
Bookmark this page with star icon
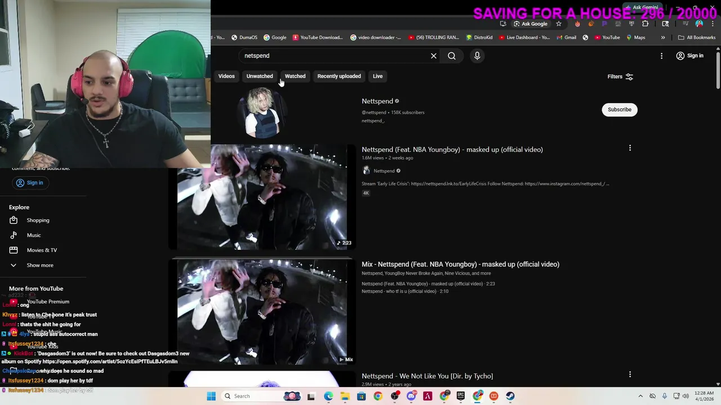[559, 24]
